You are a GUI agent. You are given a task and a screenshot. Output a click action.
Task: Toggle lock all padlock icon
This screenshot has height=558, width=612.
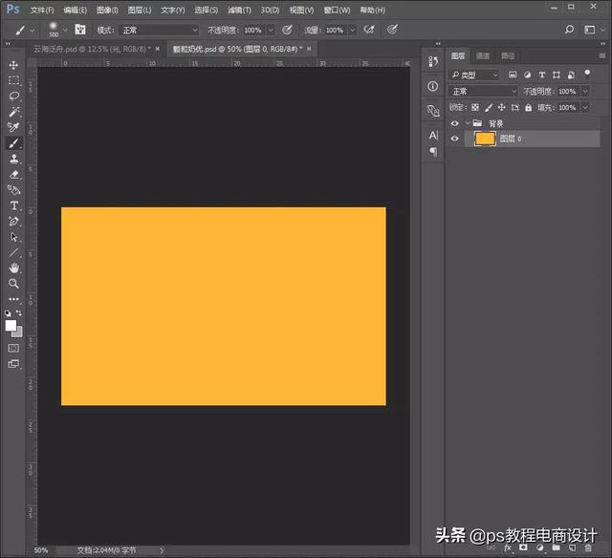(x=528, y=108)
